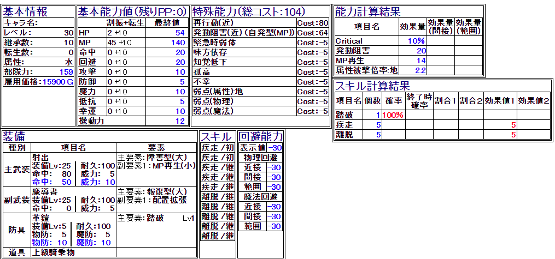Image resolution: width=555 pixels, height=259 pixels.
Task: Select the 継承数 value 10
Action: pyautogui.click(x=69, y=43)
